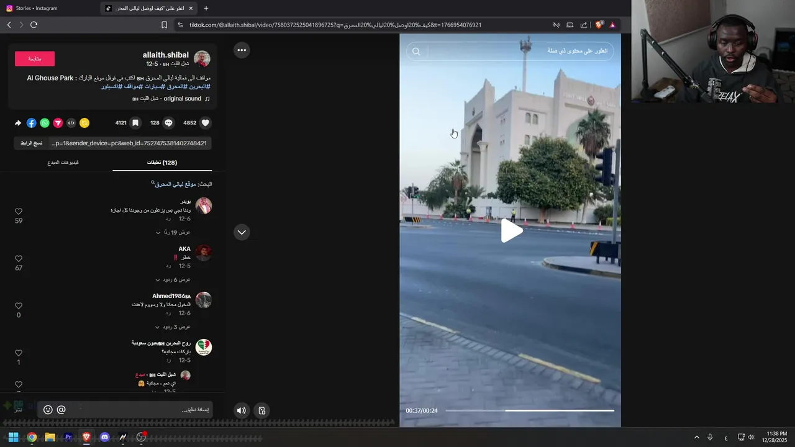
Task: Send to friends with the red send icon
Action: pos(58,123)
